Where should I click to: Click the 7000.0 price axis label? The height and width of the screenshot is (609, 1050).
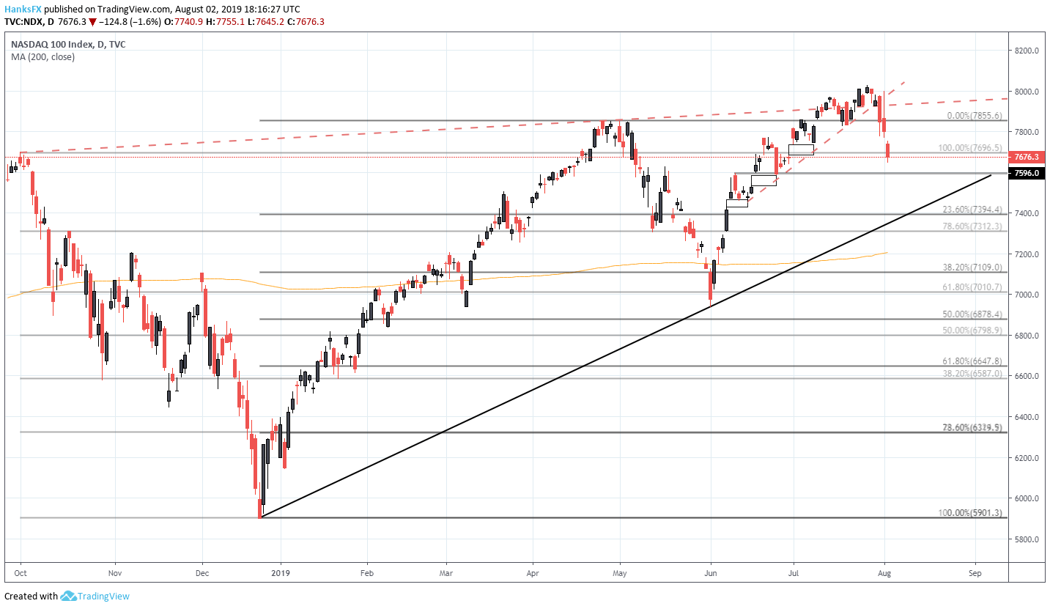(x=1027, y=295)
